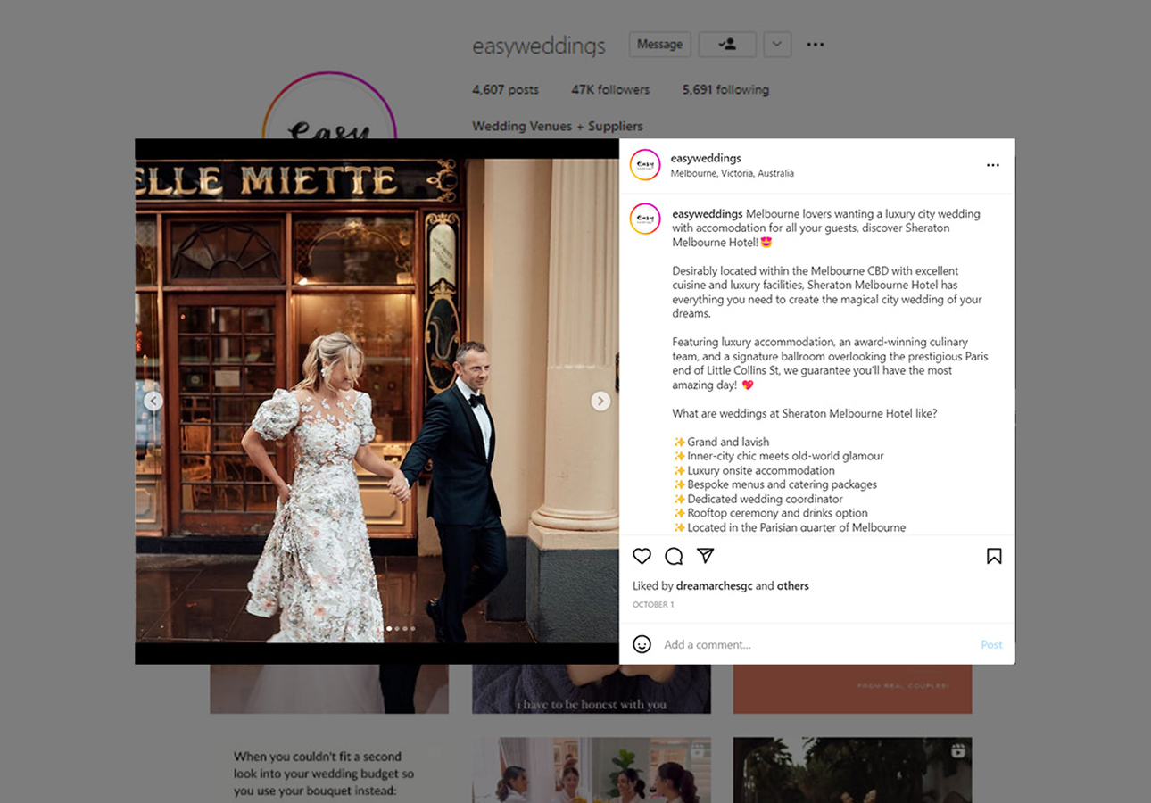Viewport: 1151px width, 803px height.
Task: Open the profile more-options ellipsis
Action: [x=815, y=44]
